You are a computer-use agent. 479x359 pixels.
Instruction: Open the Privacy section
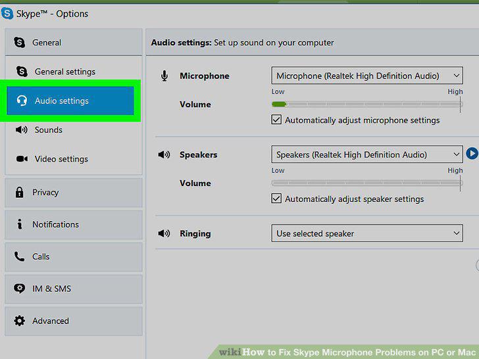(74, 193)
